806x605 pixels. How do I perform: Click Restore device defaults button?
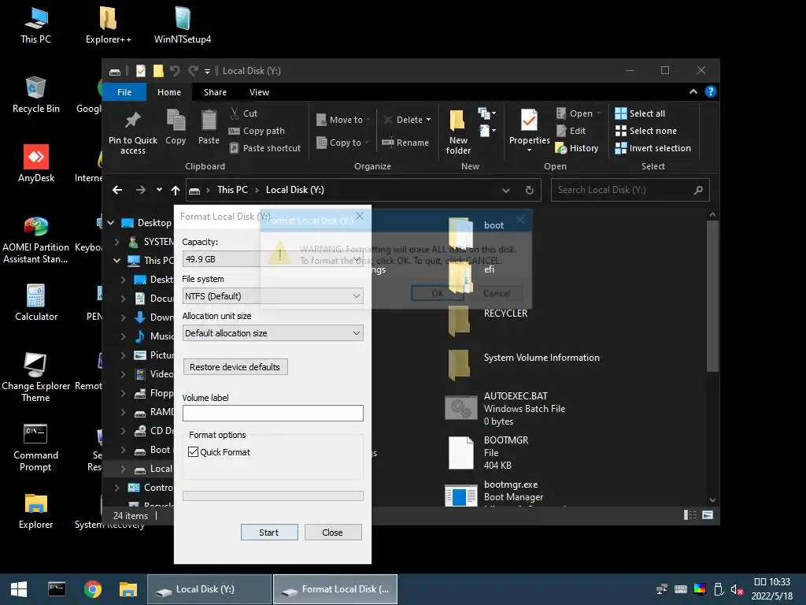tap(235, 367)
